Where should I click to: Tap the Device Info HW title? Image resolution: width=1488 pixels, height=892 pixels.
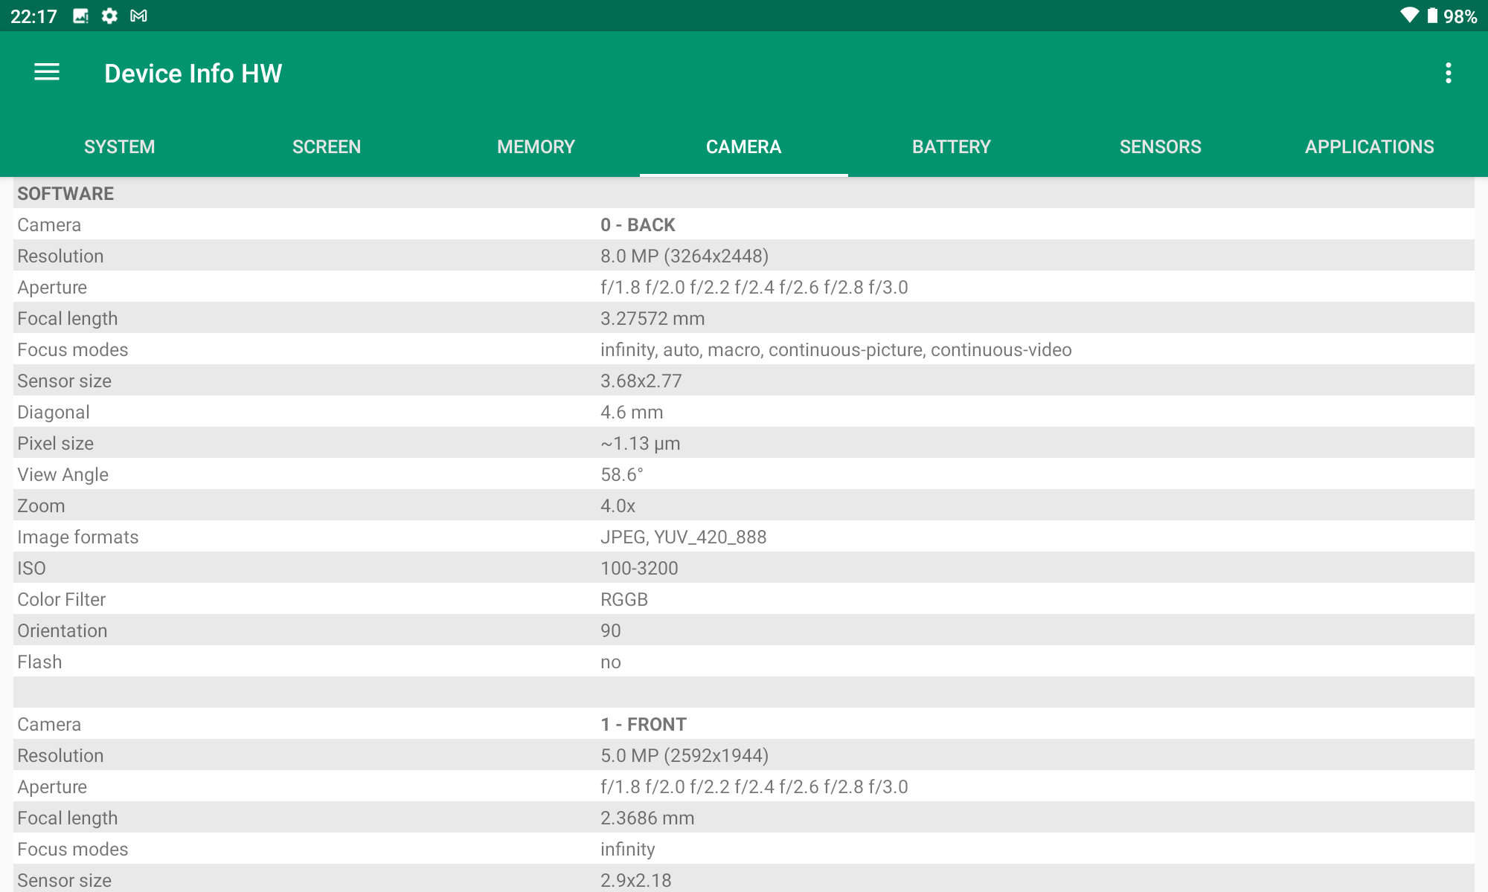point(193,73)
